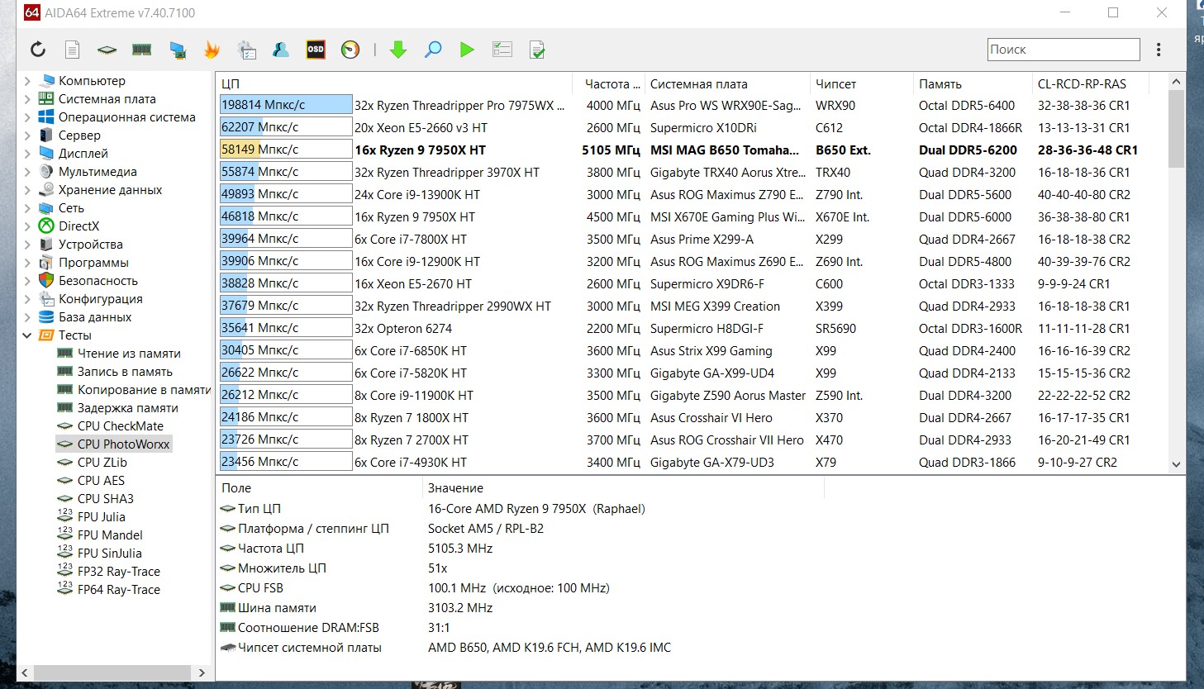Click the Socket AM5 / RPL-B2 value
Viewport: 1204px width, 689px height.
point(486,529)
